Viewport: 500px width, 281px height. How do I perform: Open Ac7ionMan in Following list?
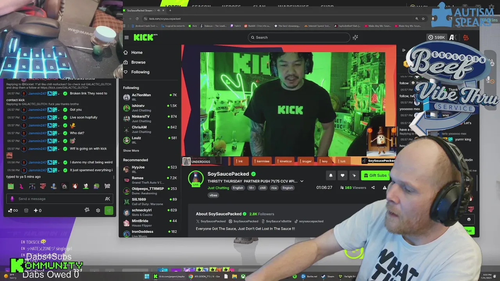coord(150,97)
